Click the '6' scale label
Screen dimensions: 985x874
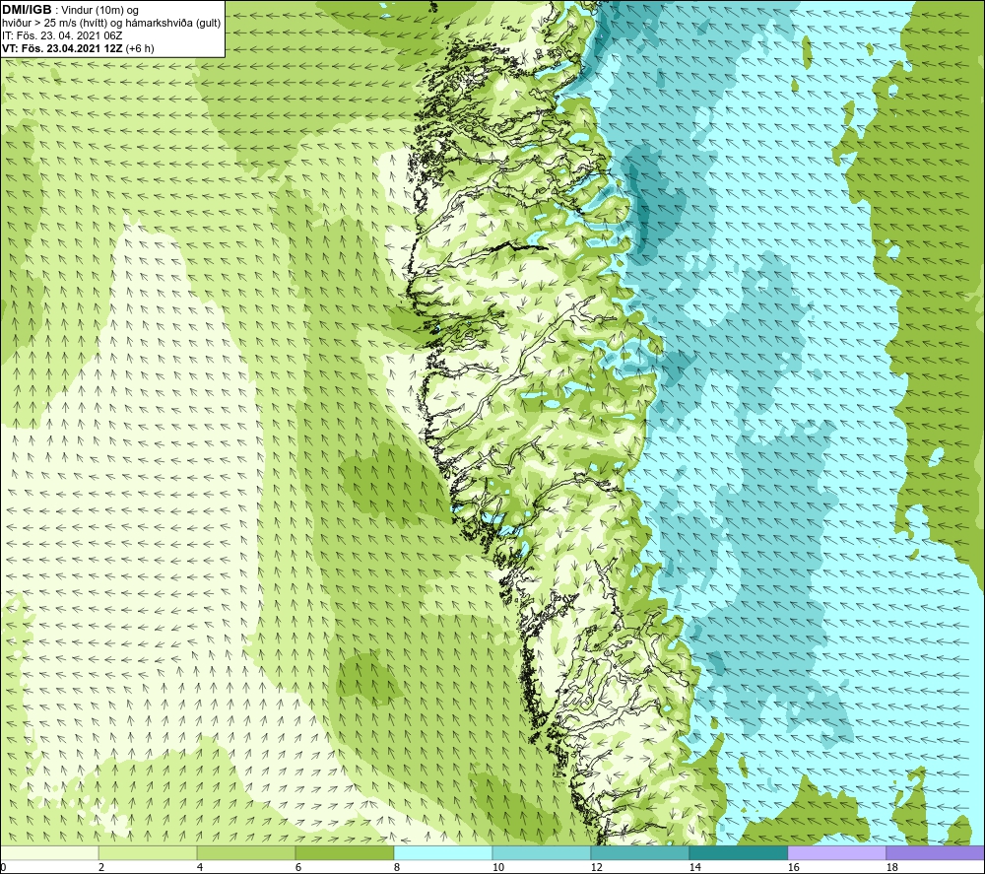298,868
